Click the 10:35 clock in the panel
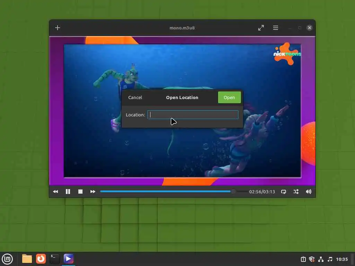Screen dimensions: 355x266 pos(342,259)
